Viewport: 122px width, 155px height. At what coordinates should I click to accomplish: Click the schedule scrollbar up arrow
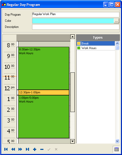click(72, 37)
